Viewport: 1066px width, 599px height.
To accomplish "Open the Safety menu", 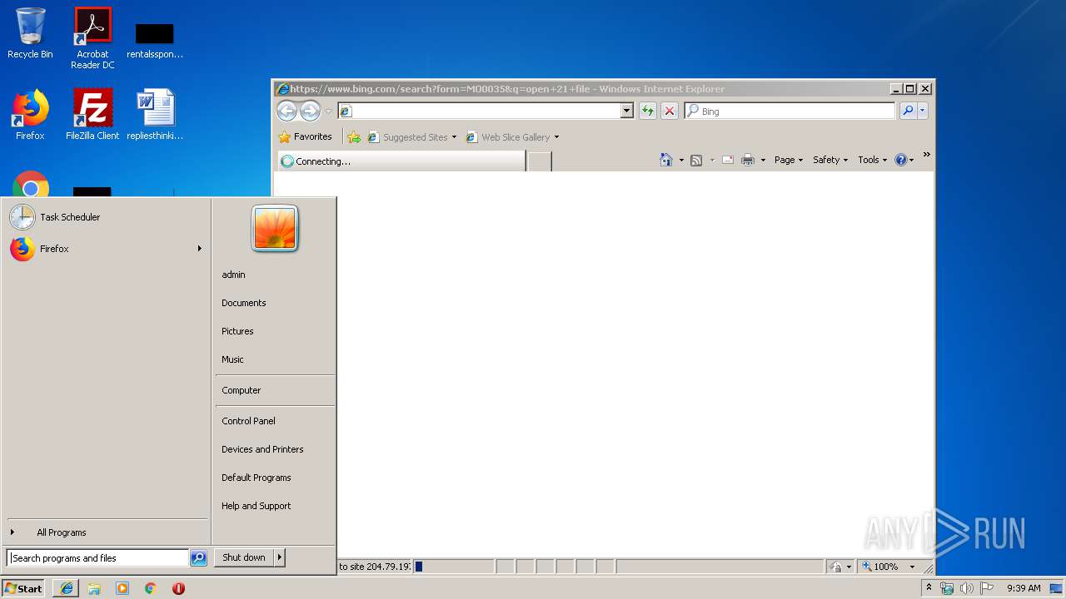I will (830, 160).
